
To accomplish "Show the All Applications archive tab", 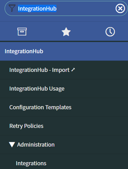I will [22, 31].
